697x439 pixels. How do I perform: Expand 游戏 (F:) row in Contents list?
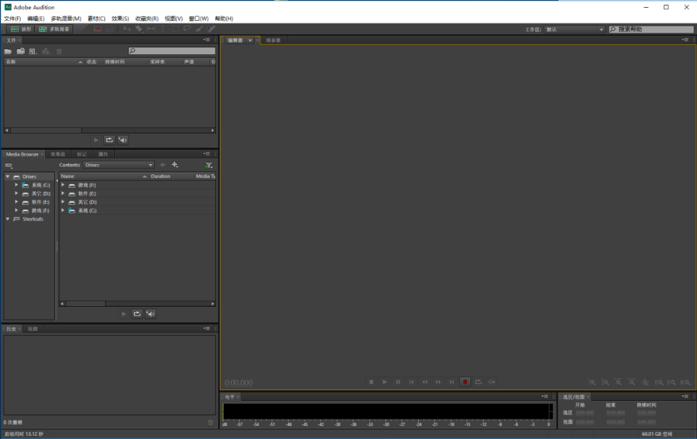click(63, 185)
